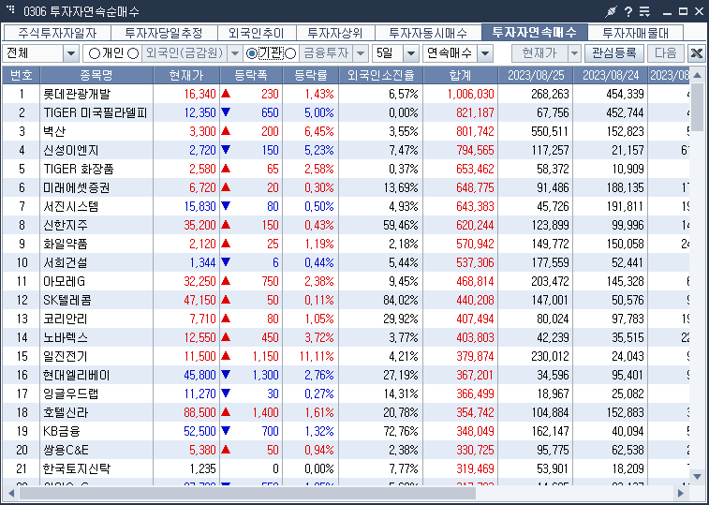Select 신성이엔지 stock name
The height and width of the screenshot is (505, 709).
(x=71, y=150)
